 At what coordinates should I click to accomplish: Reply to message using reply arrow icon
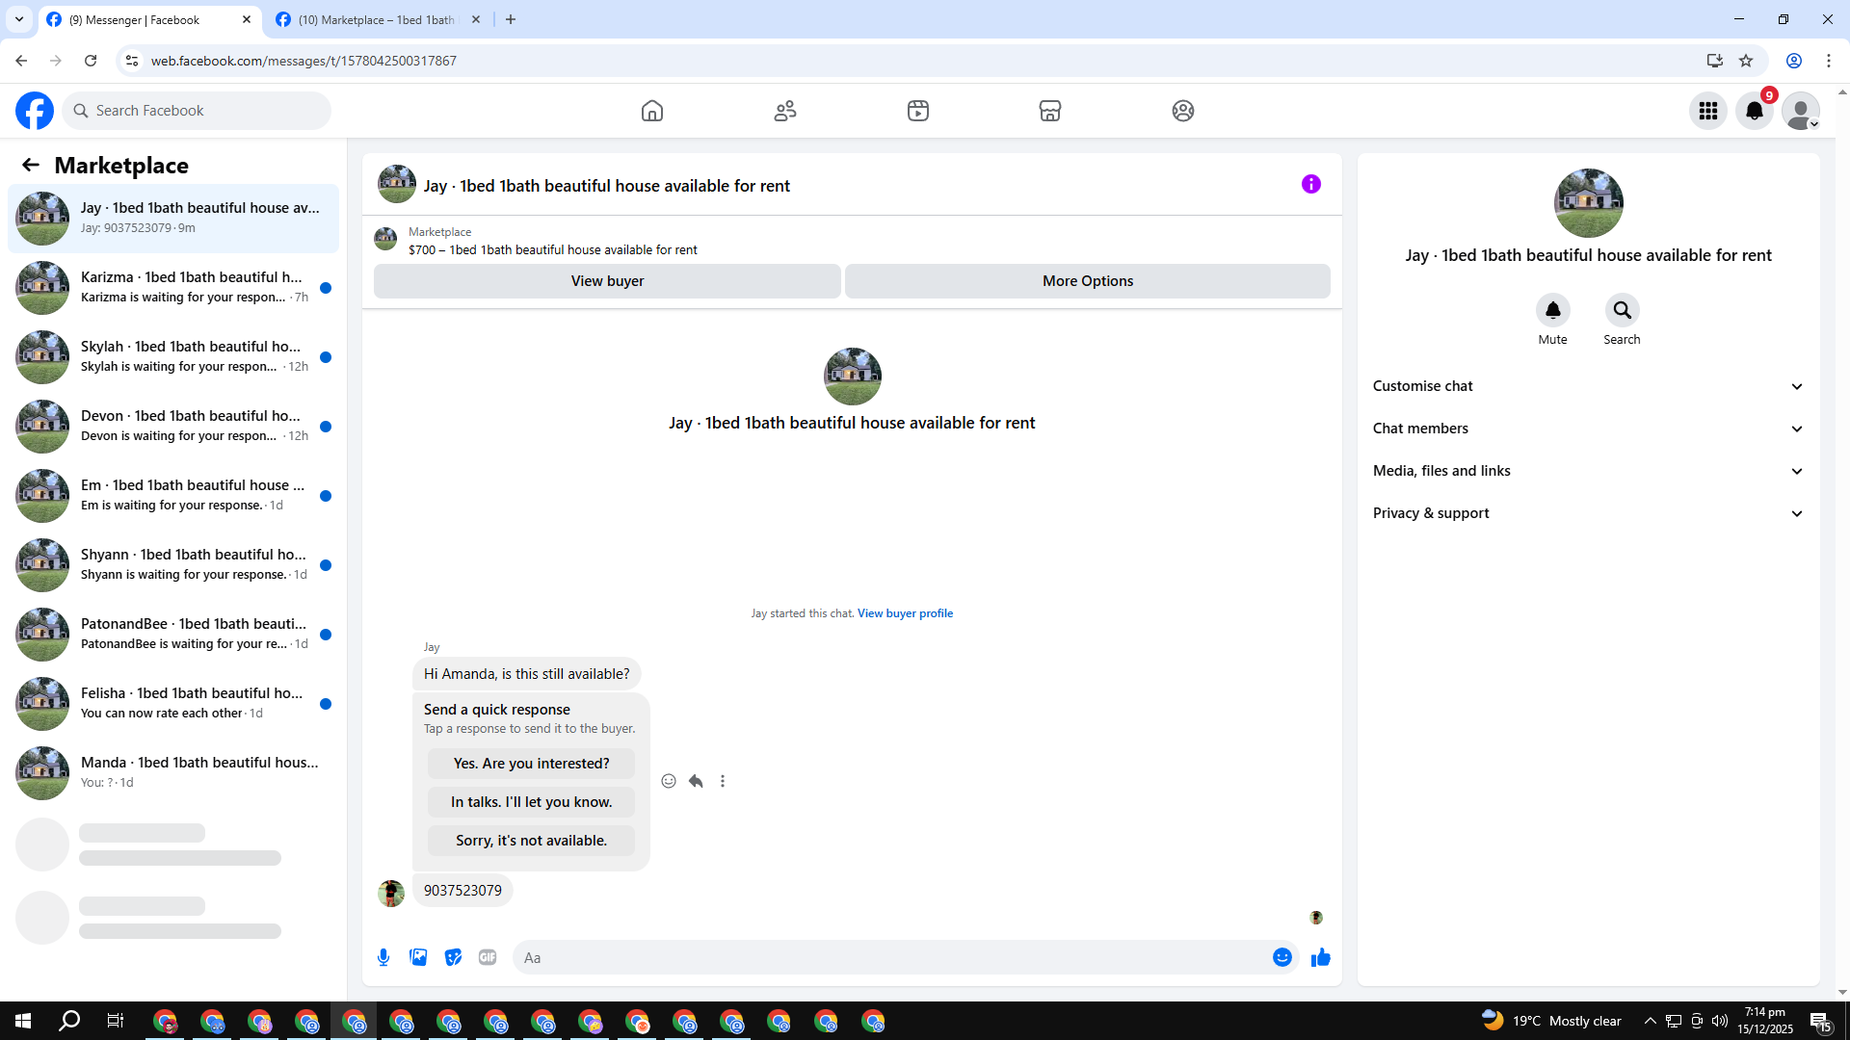[x=696, y=781]
